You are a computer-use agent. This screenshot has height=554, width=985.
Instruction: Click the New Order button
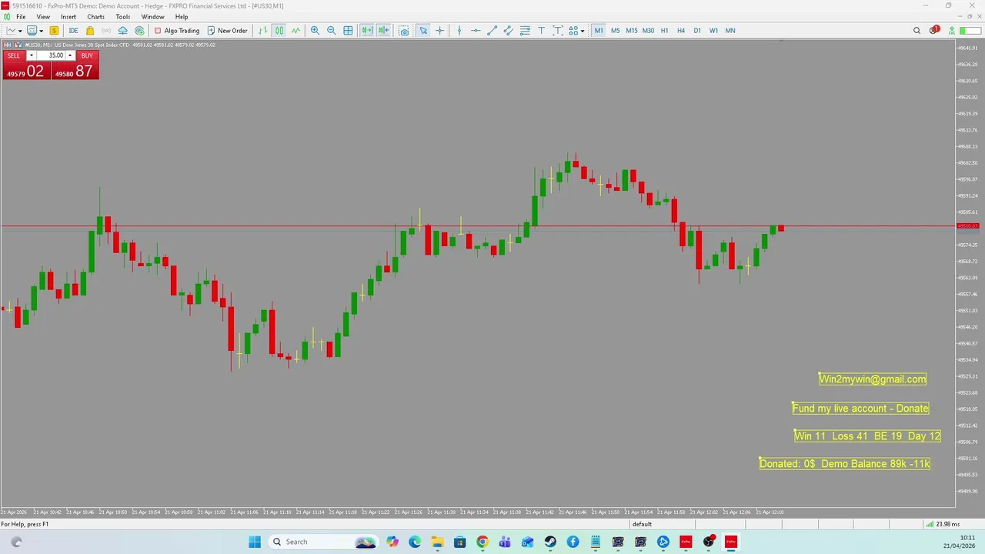click(x=227, y=31)
